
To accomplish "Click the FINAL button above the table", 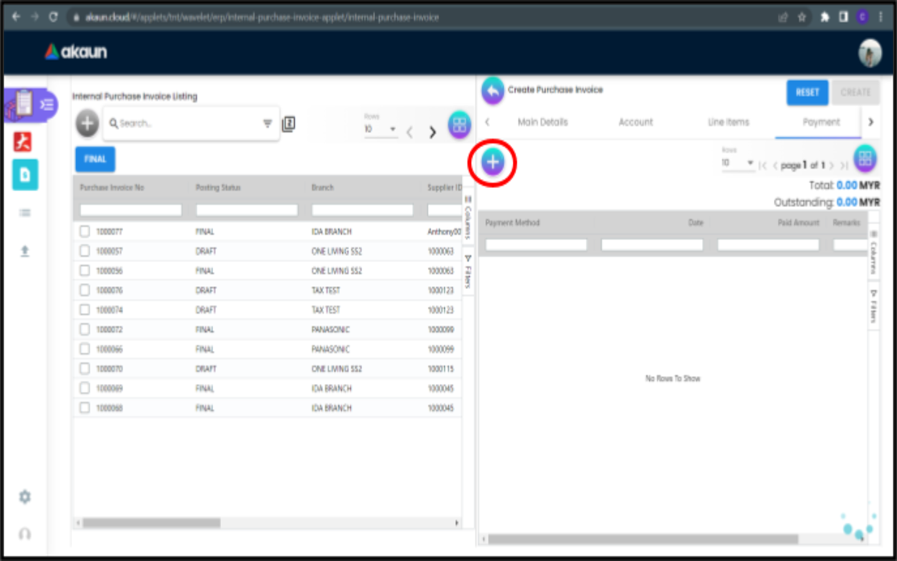I will tap(95, 159).
